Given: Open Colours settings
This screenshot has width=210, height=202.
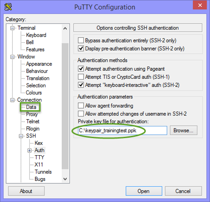Looking at the screenshot, I should pos(34,93).
